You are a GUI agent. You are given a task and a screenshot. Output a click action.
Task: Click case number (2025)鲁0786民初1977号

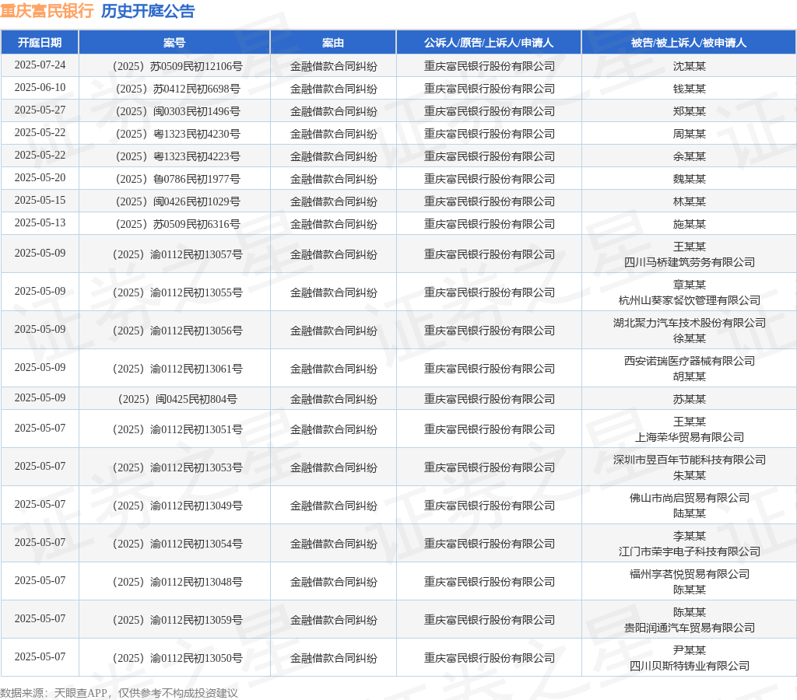(177, 180)
